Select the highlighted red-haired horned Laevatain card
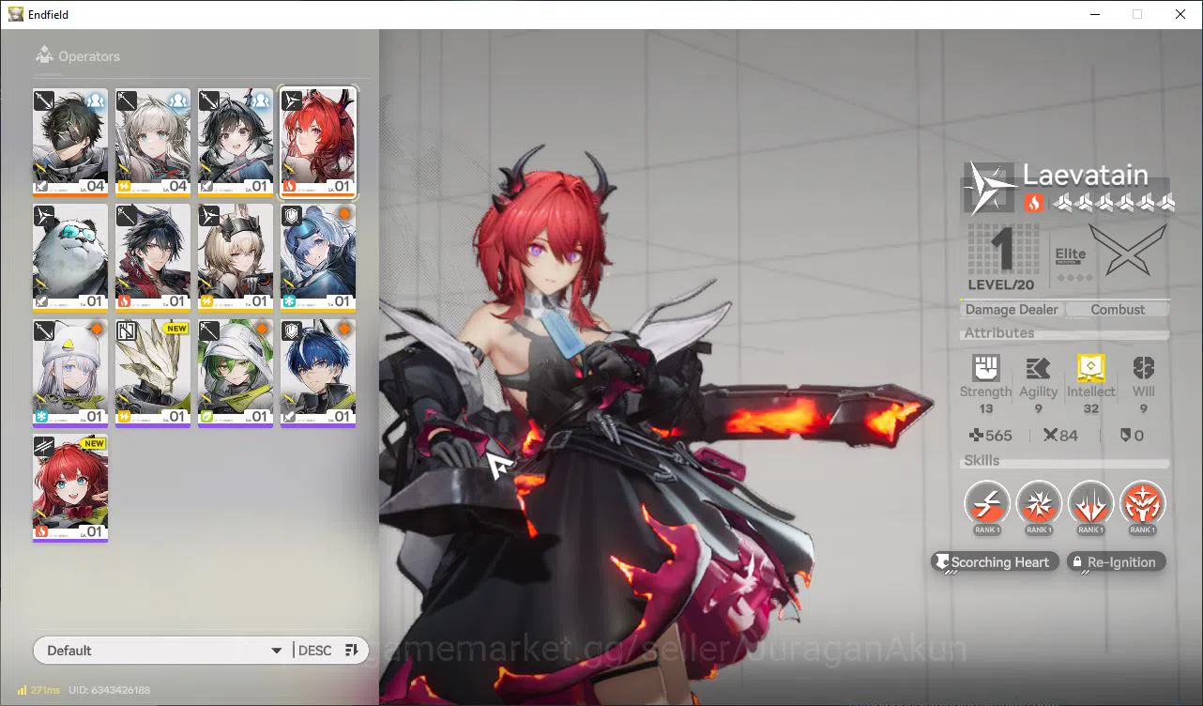Screen dimensions: 1203x706 point(318,142)
